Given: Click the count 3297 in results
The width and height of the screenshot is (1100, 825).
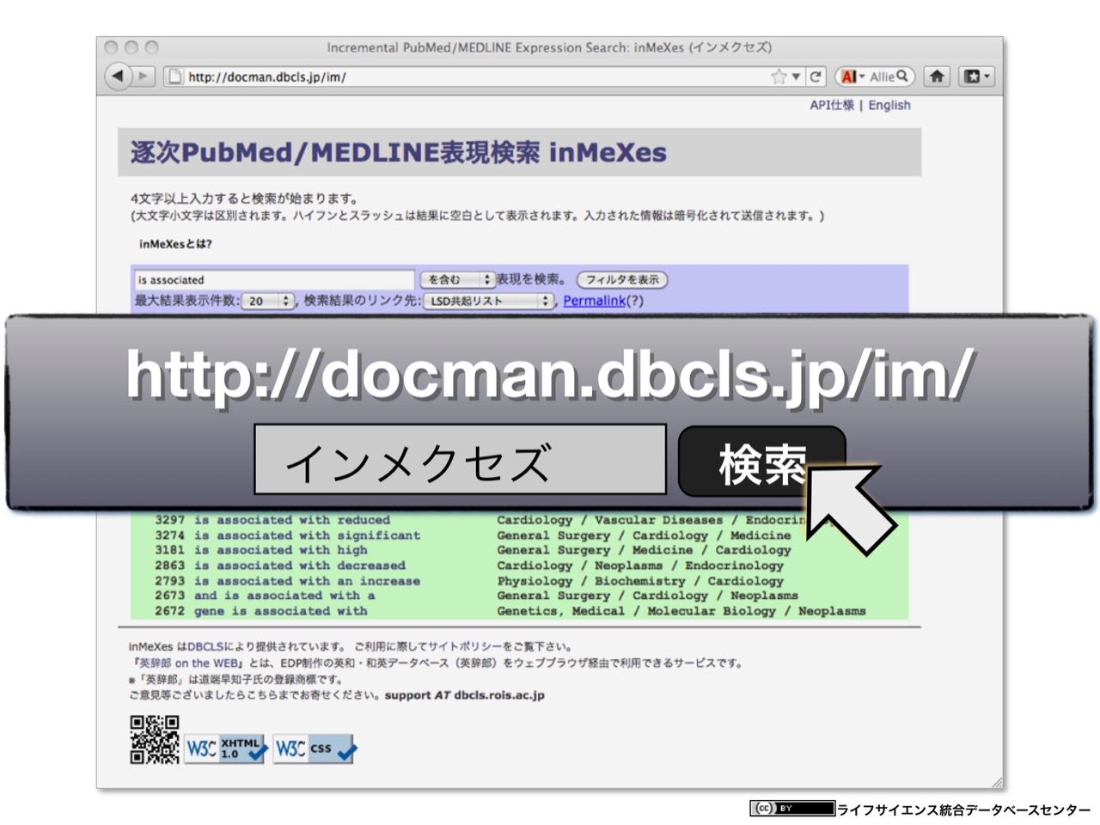Looking at the screenshot, I should point(169,520).
